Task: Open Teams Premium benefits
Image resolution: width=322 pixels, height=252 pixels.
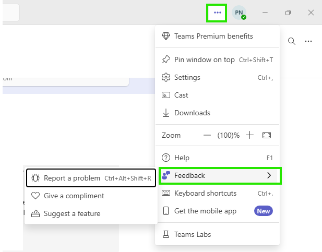Action: click(x=218, y=36)
